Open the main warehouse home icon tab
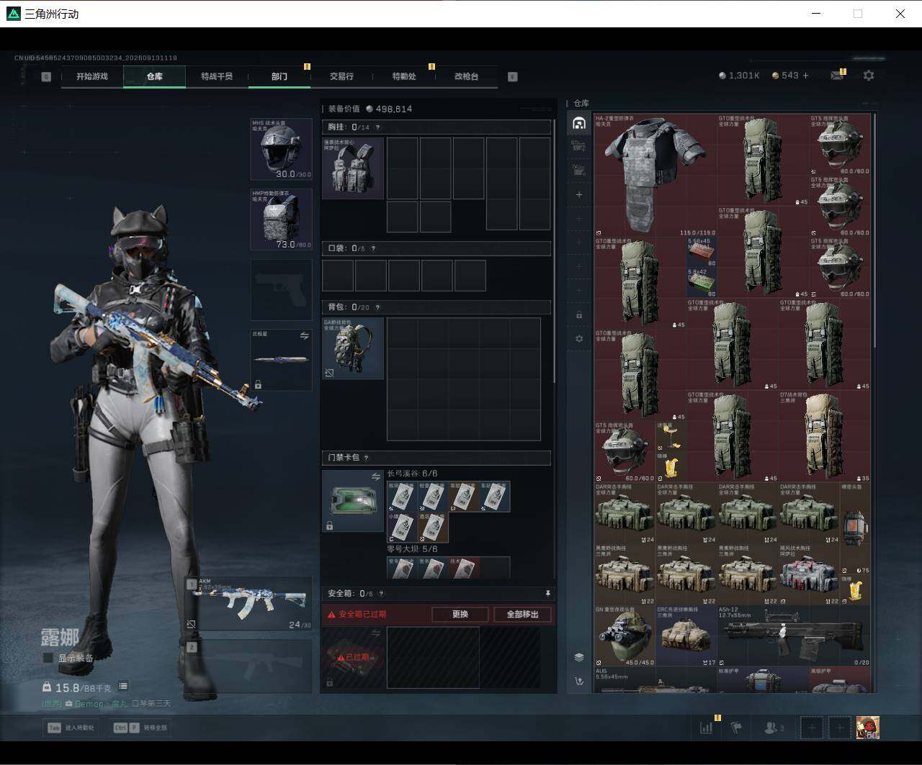 [578, 123]
